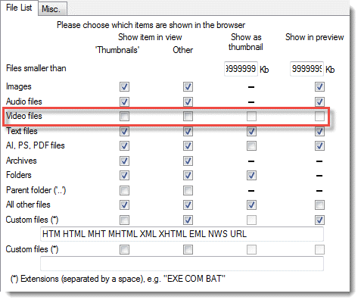Image resolution: width=361 pixels, height=303 pixels.
Task: Select the File List tab
Action: pyautogui.click(x=19, y=8)
